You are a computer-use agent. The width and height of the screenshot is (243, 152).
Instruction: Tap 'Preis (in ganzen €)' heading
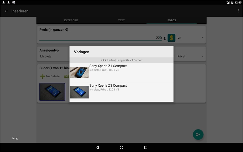(x=54, y=29)
